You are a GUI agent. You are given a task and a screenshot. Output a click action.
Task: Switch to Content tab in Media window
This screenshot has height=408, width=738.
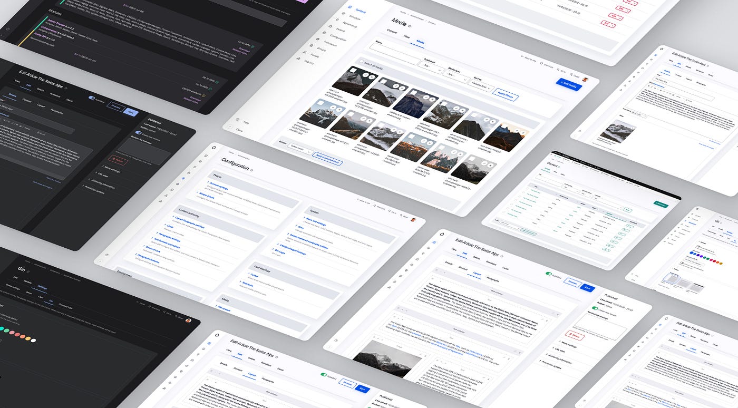pyautogui.click(x=392, y=32)
